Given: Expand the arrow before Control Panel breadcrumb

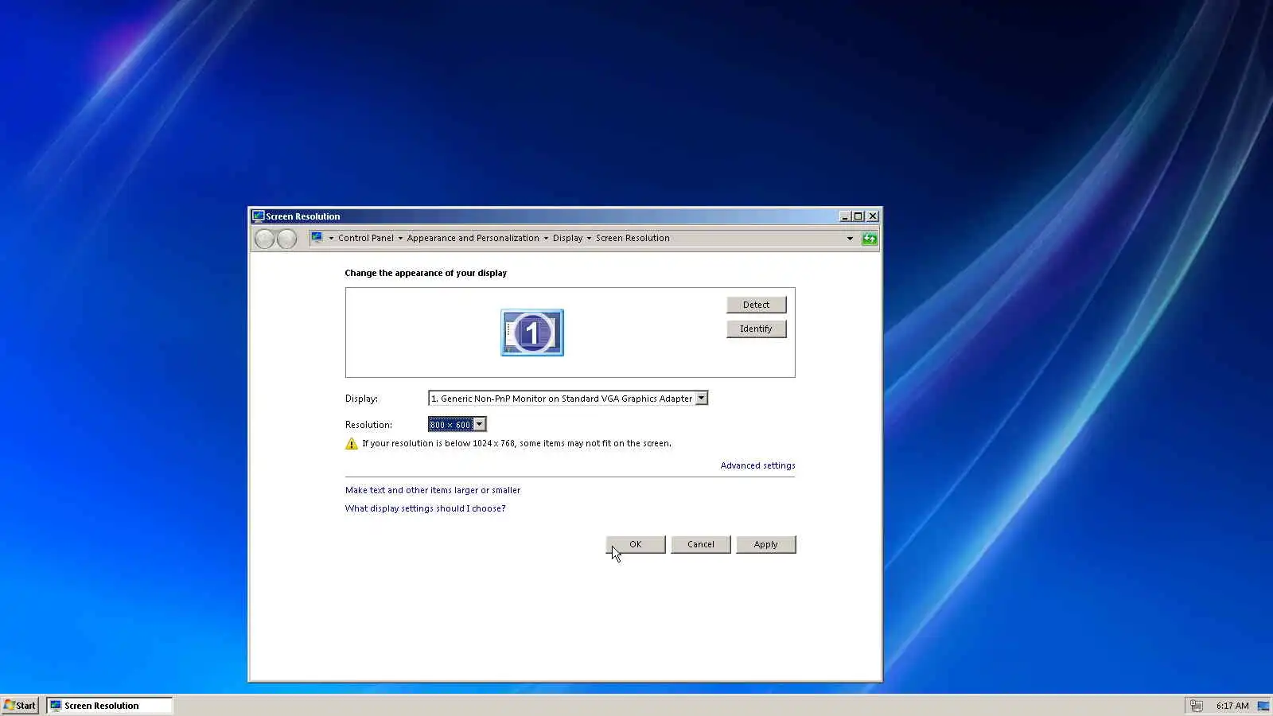Looking at the screenshot, I should (331, 239).
